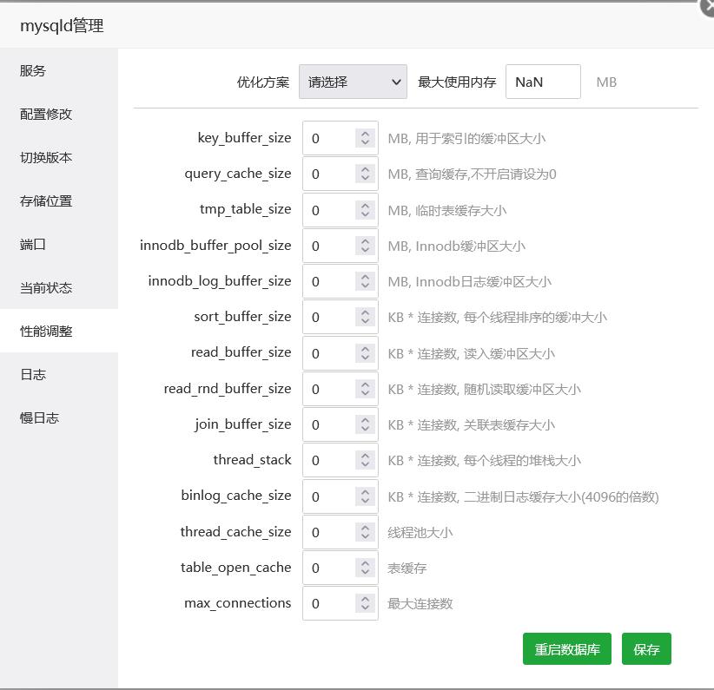Click the tmp_table_size value field
This screenshot has height=690, width=714.
point(340,210)
